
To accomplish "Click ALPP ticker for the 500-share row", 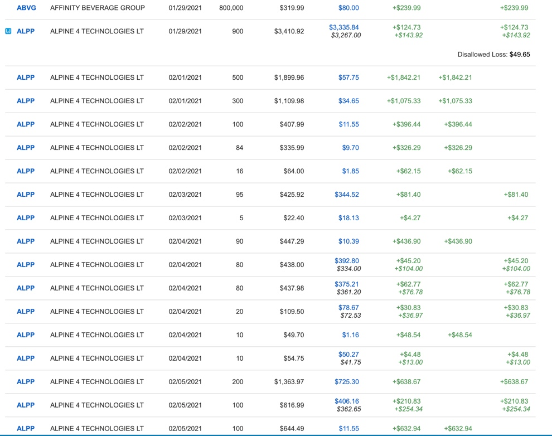I will tap(26, 77).
